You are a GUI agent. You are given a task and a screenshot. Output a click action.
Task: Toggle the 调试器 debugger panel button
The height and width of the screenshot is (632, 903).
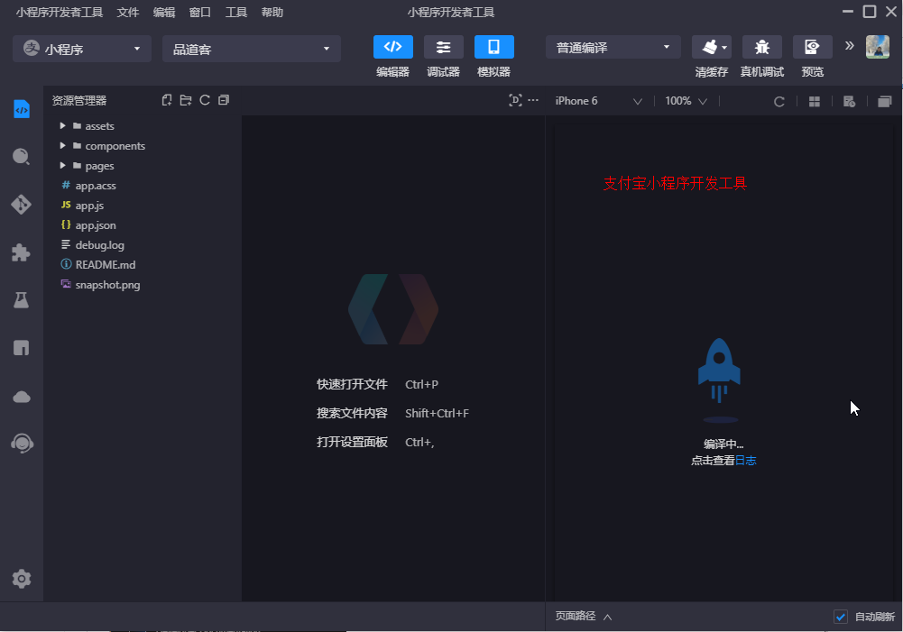(x=444, y=47)
